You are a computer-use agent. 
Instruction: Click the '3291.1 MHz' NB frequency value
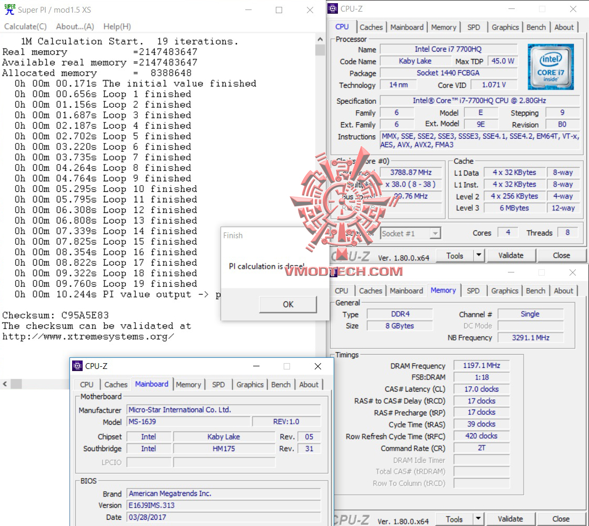tap(531, 338)
